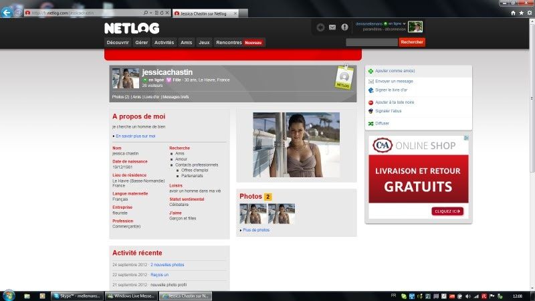
Task: Click the small profile avatar beside jessicachastin
Action: pyautogui.click(x=126, y=78)
